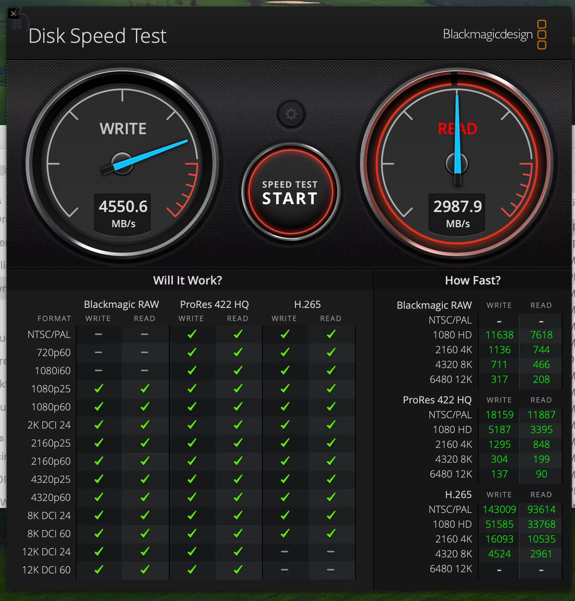Image resolution: width=575 pixels, height=601 pixels.
Task: Select ProRes 1080 HD read value 3395
Action: coord(541,430)
